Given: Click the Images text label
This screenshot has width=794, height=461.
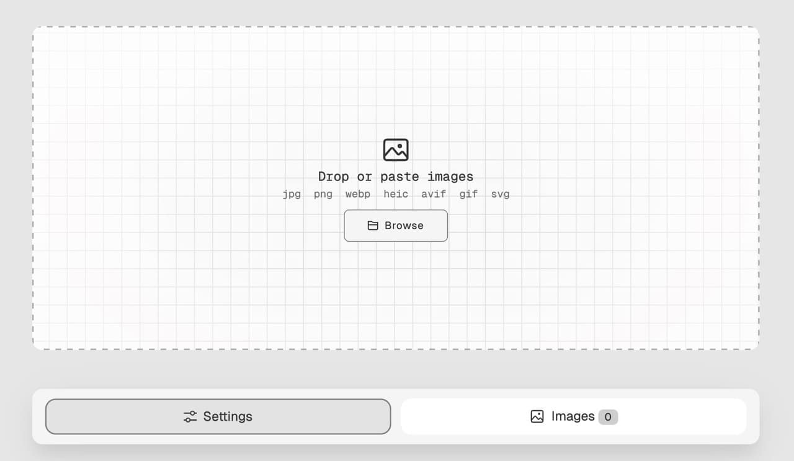Looking at the screenshot, I should click(x=573, y=416).
